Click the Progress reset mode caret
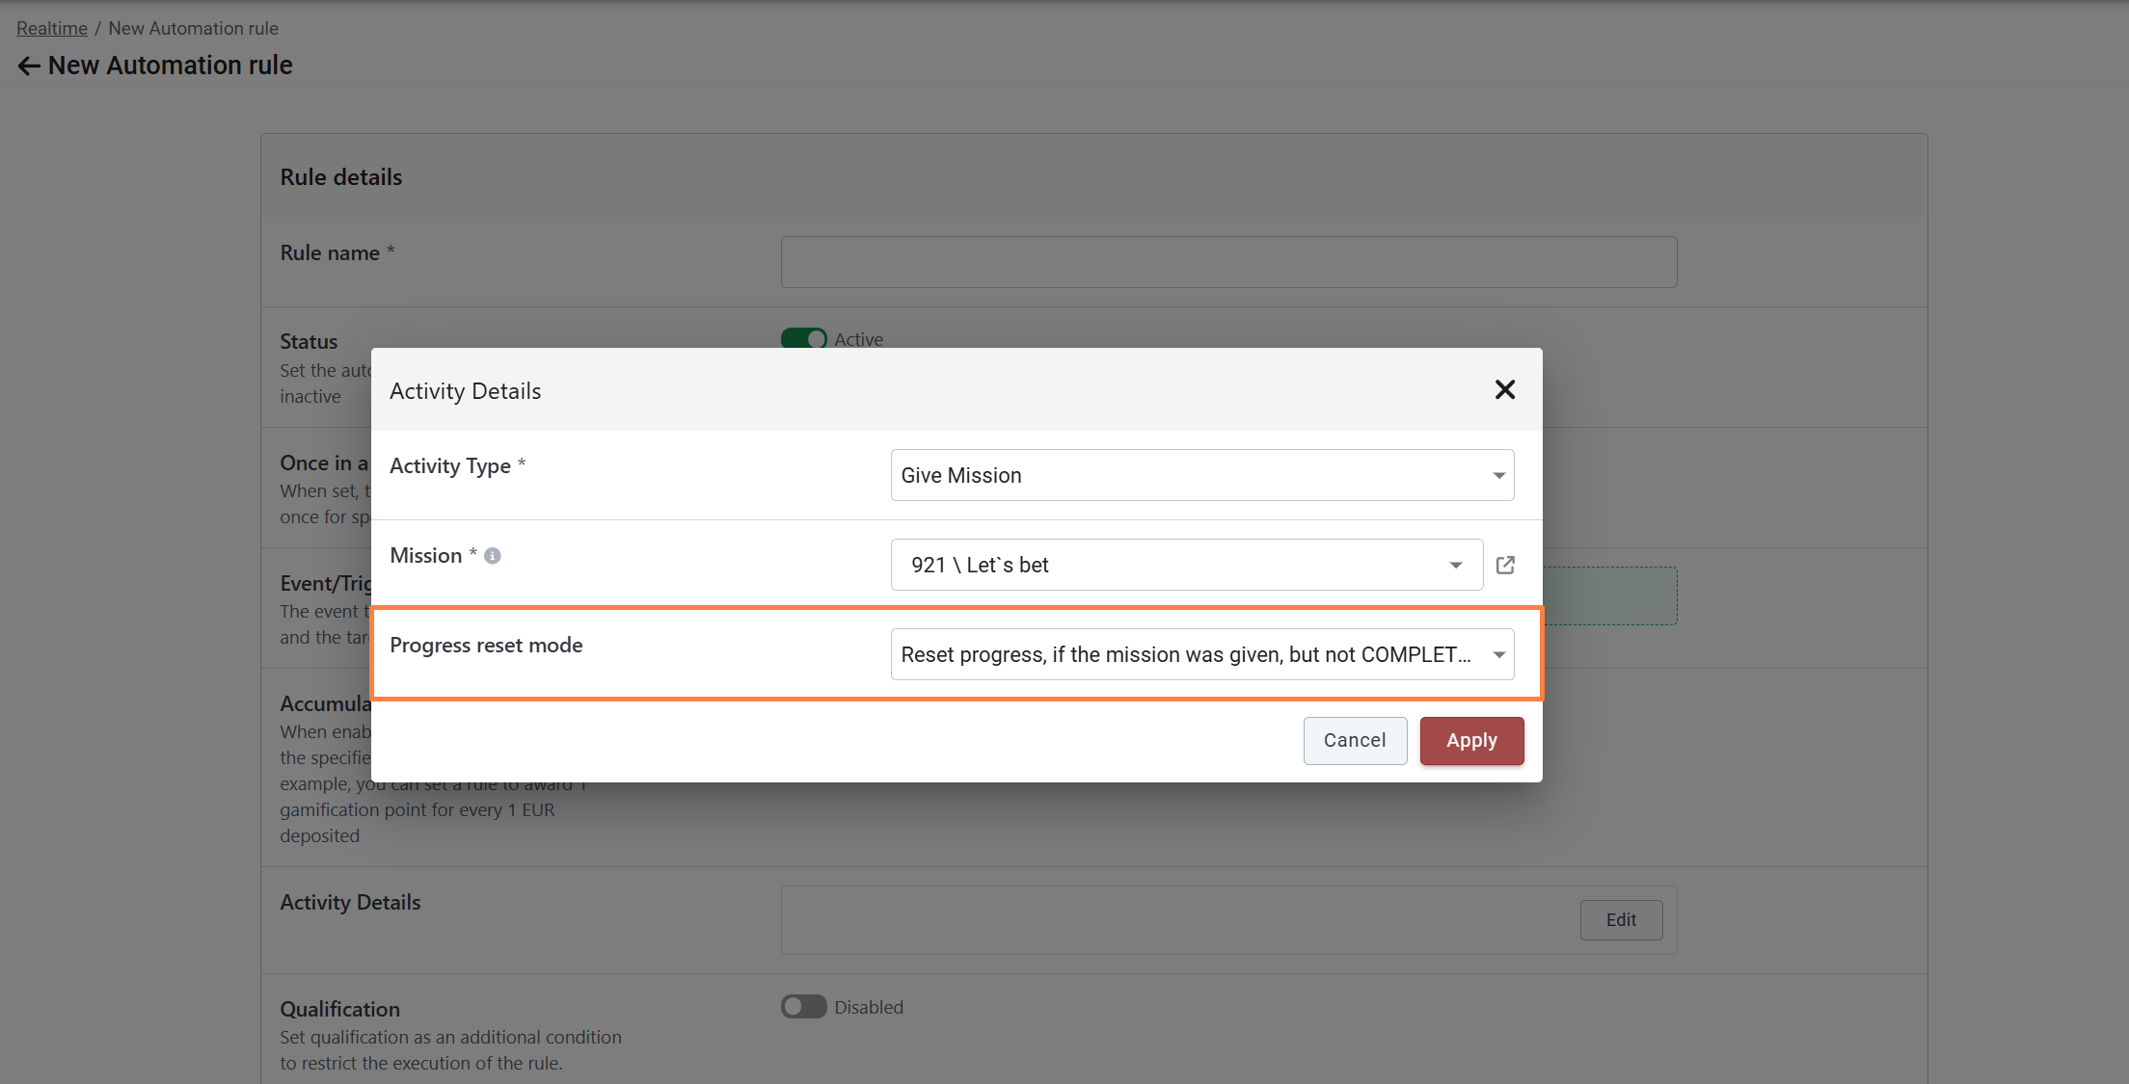Screen dimensions: 2129x1084 (1498, 654)
